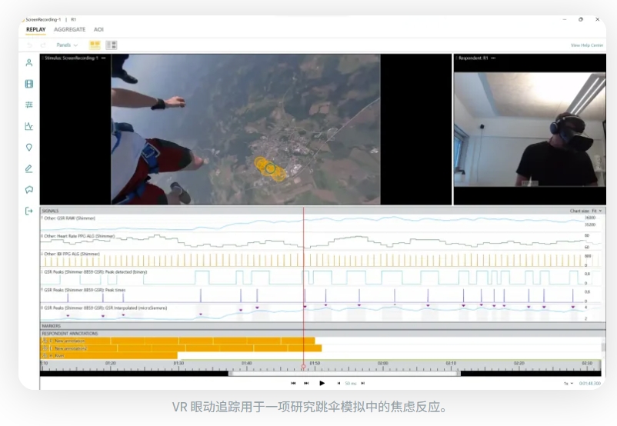Expand the Panels dropdown

(x=67, y=45)
